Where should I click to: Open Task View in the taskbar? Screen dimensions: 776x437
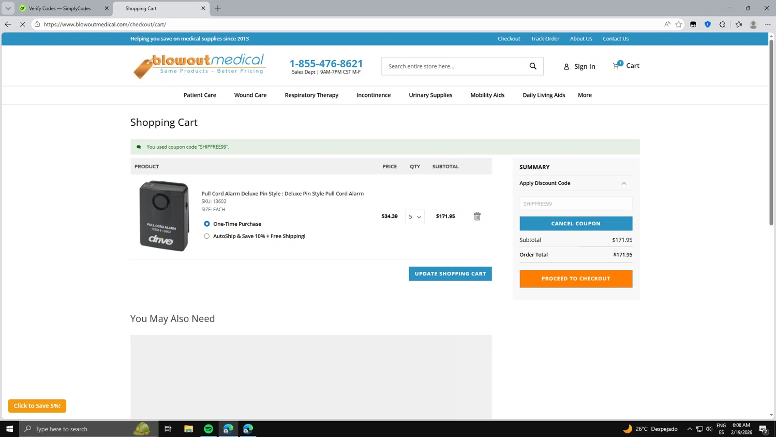point(168,429)
